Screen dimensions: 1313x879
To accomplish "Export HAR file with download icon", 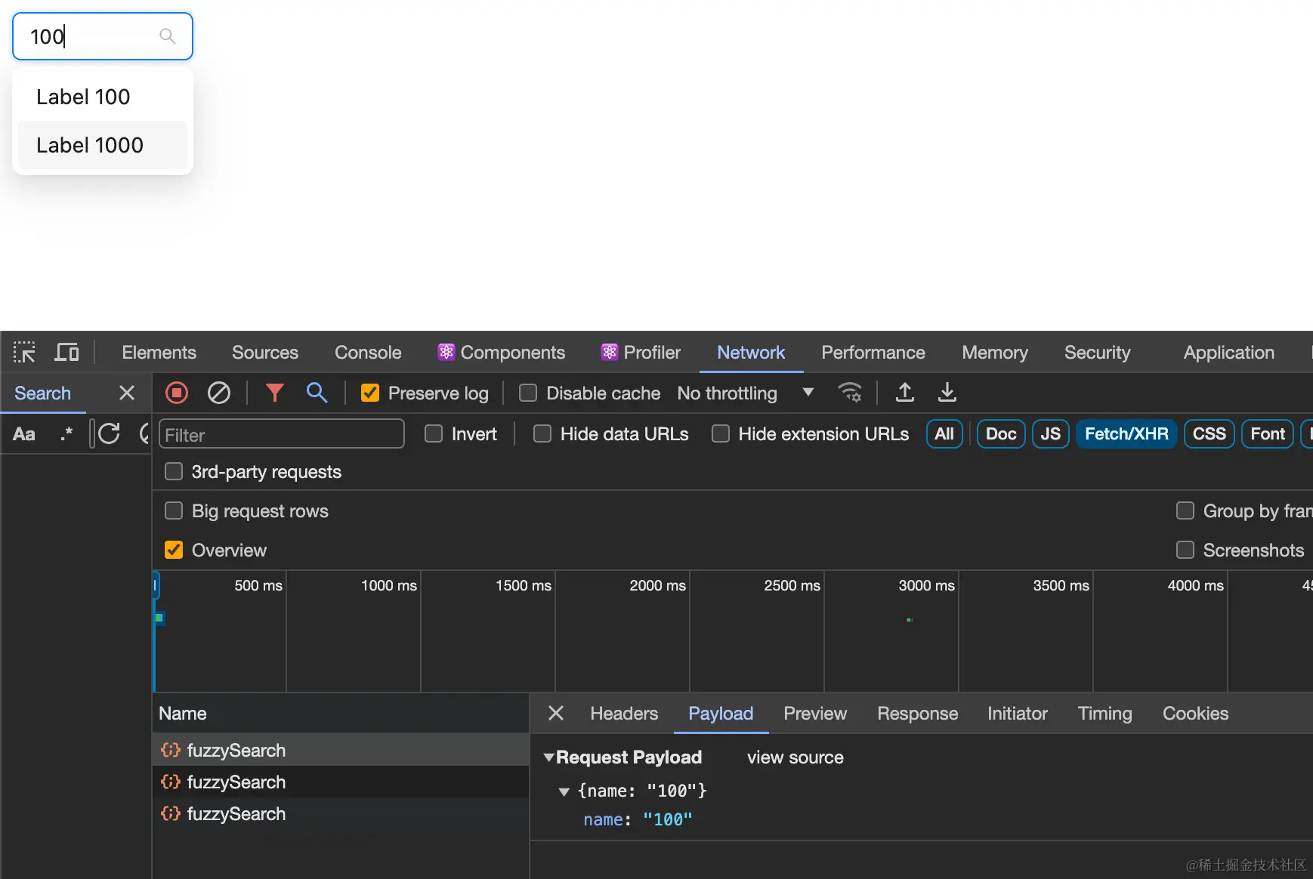I will 947,393.
